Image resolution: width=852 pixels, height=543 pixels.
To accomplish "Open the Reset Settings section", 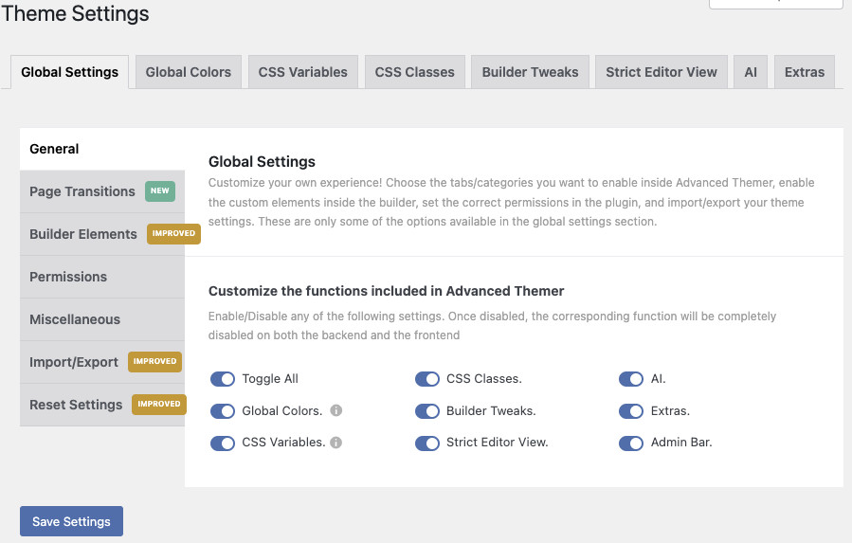I will [102, 405].
